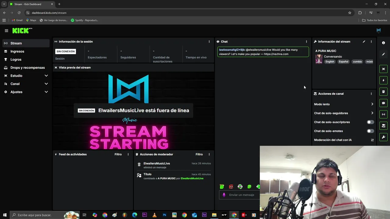This screenshot has width=390, height=219.
Task: Click the Enviar un mensaje field
Action: tap(241, 195)
